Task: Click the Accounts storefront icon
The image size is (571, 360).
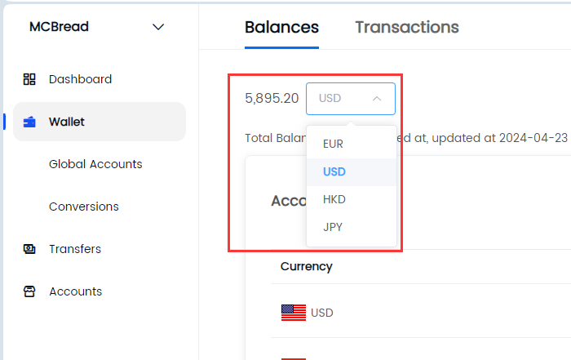Action: coord(29,291)
